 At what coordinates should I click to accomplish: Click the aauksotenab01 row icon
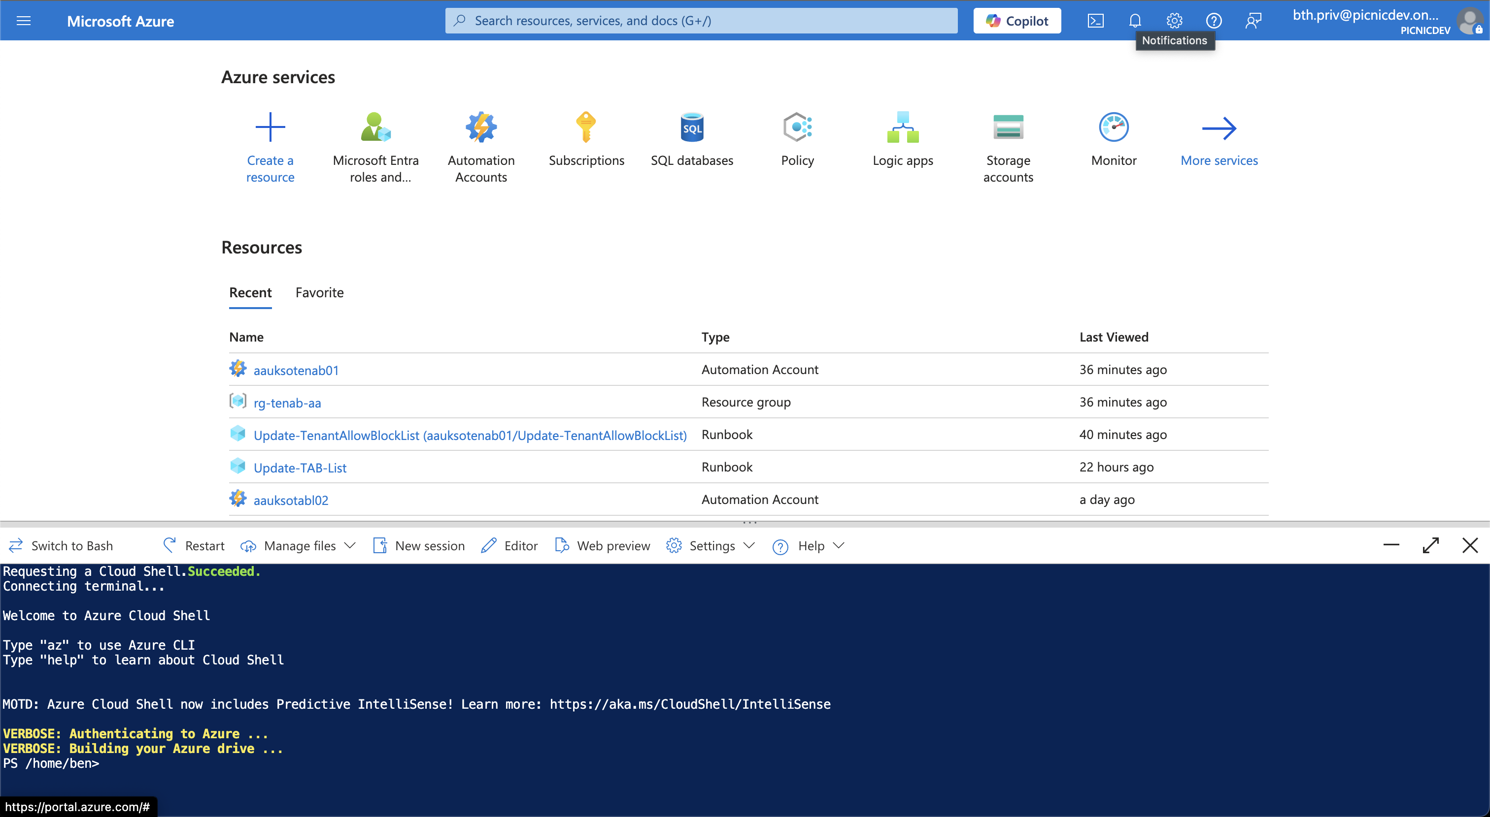237,369
